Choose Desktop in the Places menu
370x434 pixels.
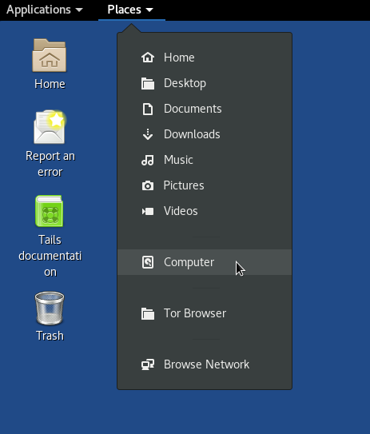tap(205, 83)
